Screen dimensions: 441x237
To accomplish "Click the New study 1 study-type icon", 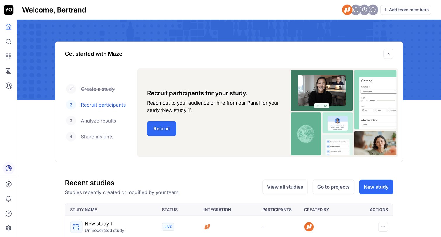I will tap(76, 227).
